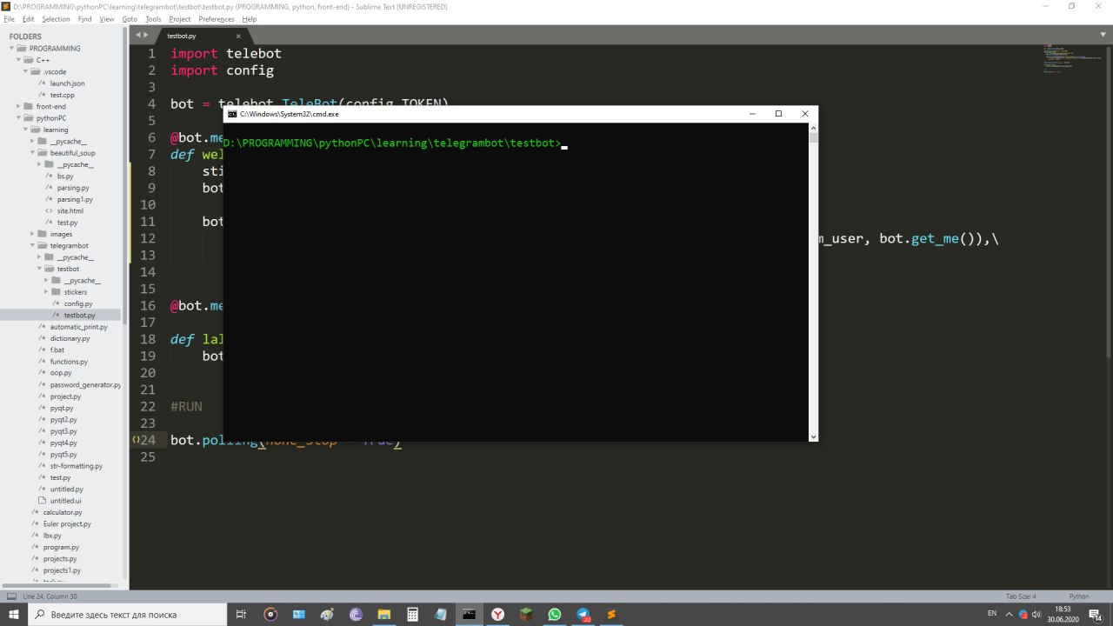The width and height of the screenshot is (1113, 626).
Task: Open automatic_print.py in the sidebar
Action: coord(78,327)
